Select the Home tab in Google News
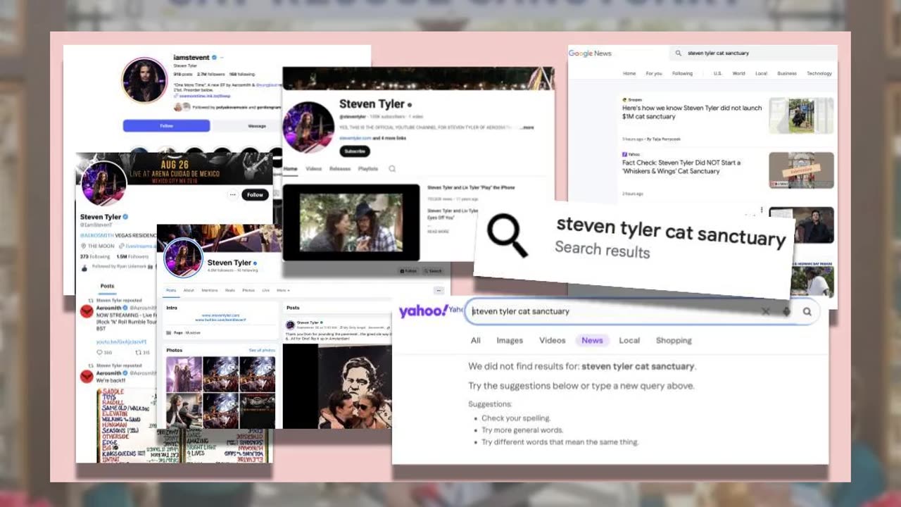 [x=629, y=73]
